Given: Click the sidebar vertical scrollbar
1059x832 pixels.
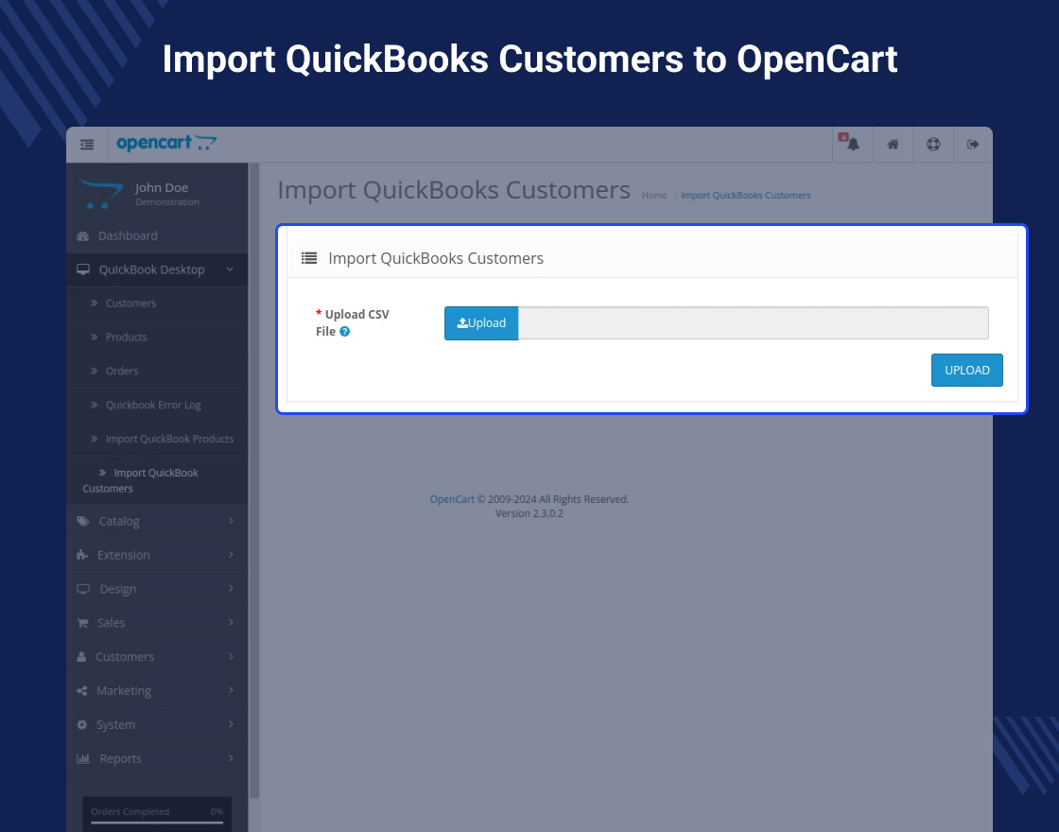Looking at the screenshot, I should tap(254, 481).
